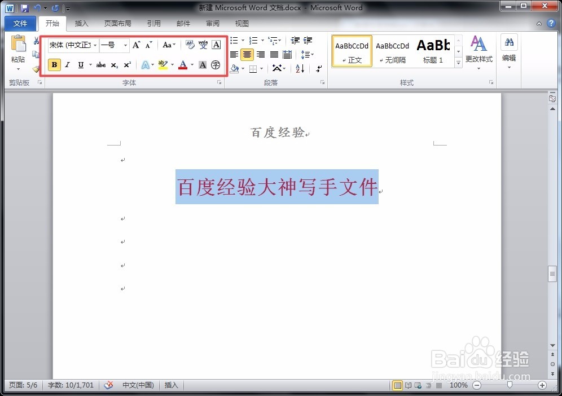562x396 pixels.
Task: Switch to Print Layout view in status bar
Action: (x=397, y=385)
